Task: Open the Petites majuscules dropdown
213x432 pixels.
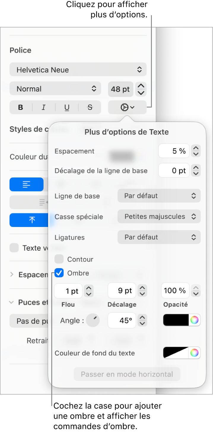Action: [x=159, y=216]
